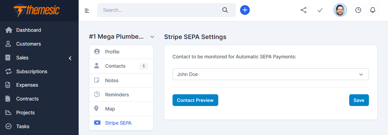
Task: Click the Profile user-circle icon
Action: coord(97,52)
